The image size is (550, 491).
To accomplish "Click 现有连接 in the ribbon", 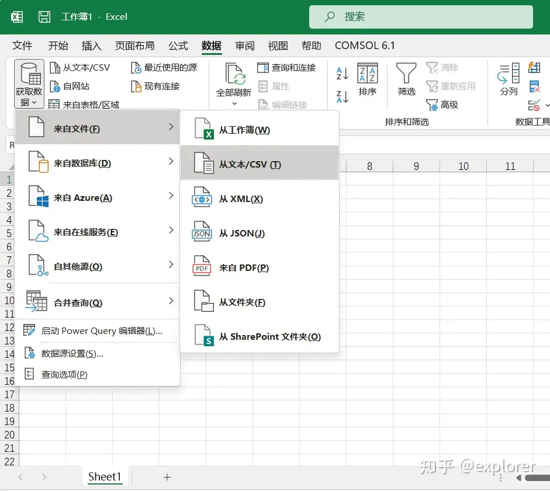I will tap(155, 86).
